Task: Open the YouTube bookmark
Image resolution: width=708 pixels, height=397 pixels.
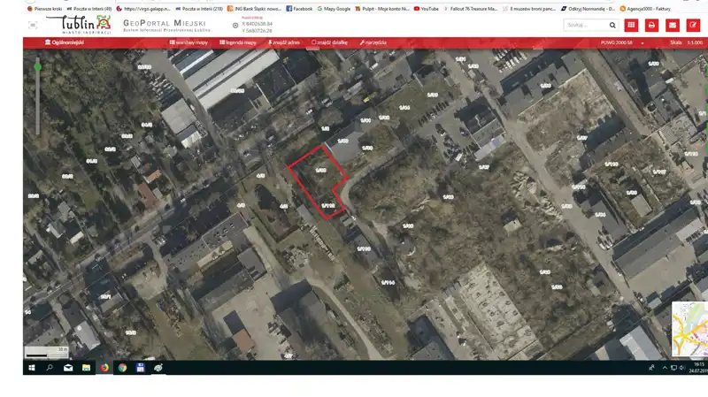Action: pos(427,9)
